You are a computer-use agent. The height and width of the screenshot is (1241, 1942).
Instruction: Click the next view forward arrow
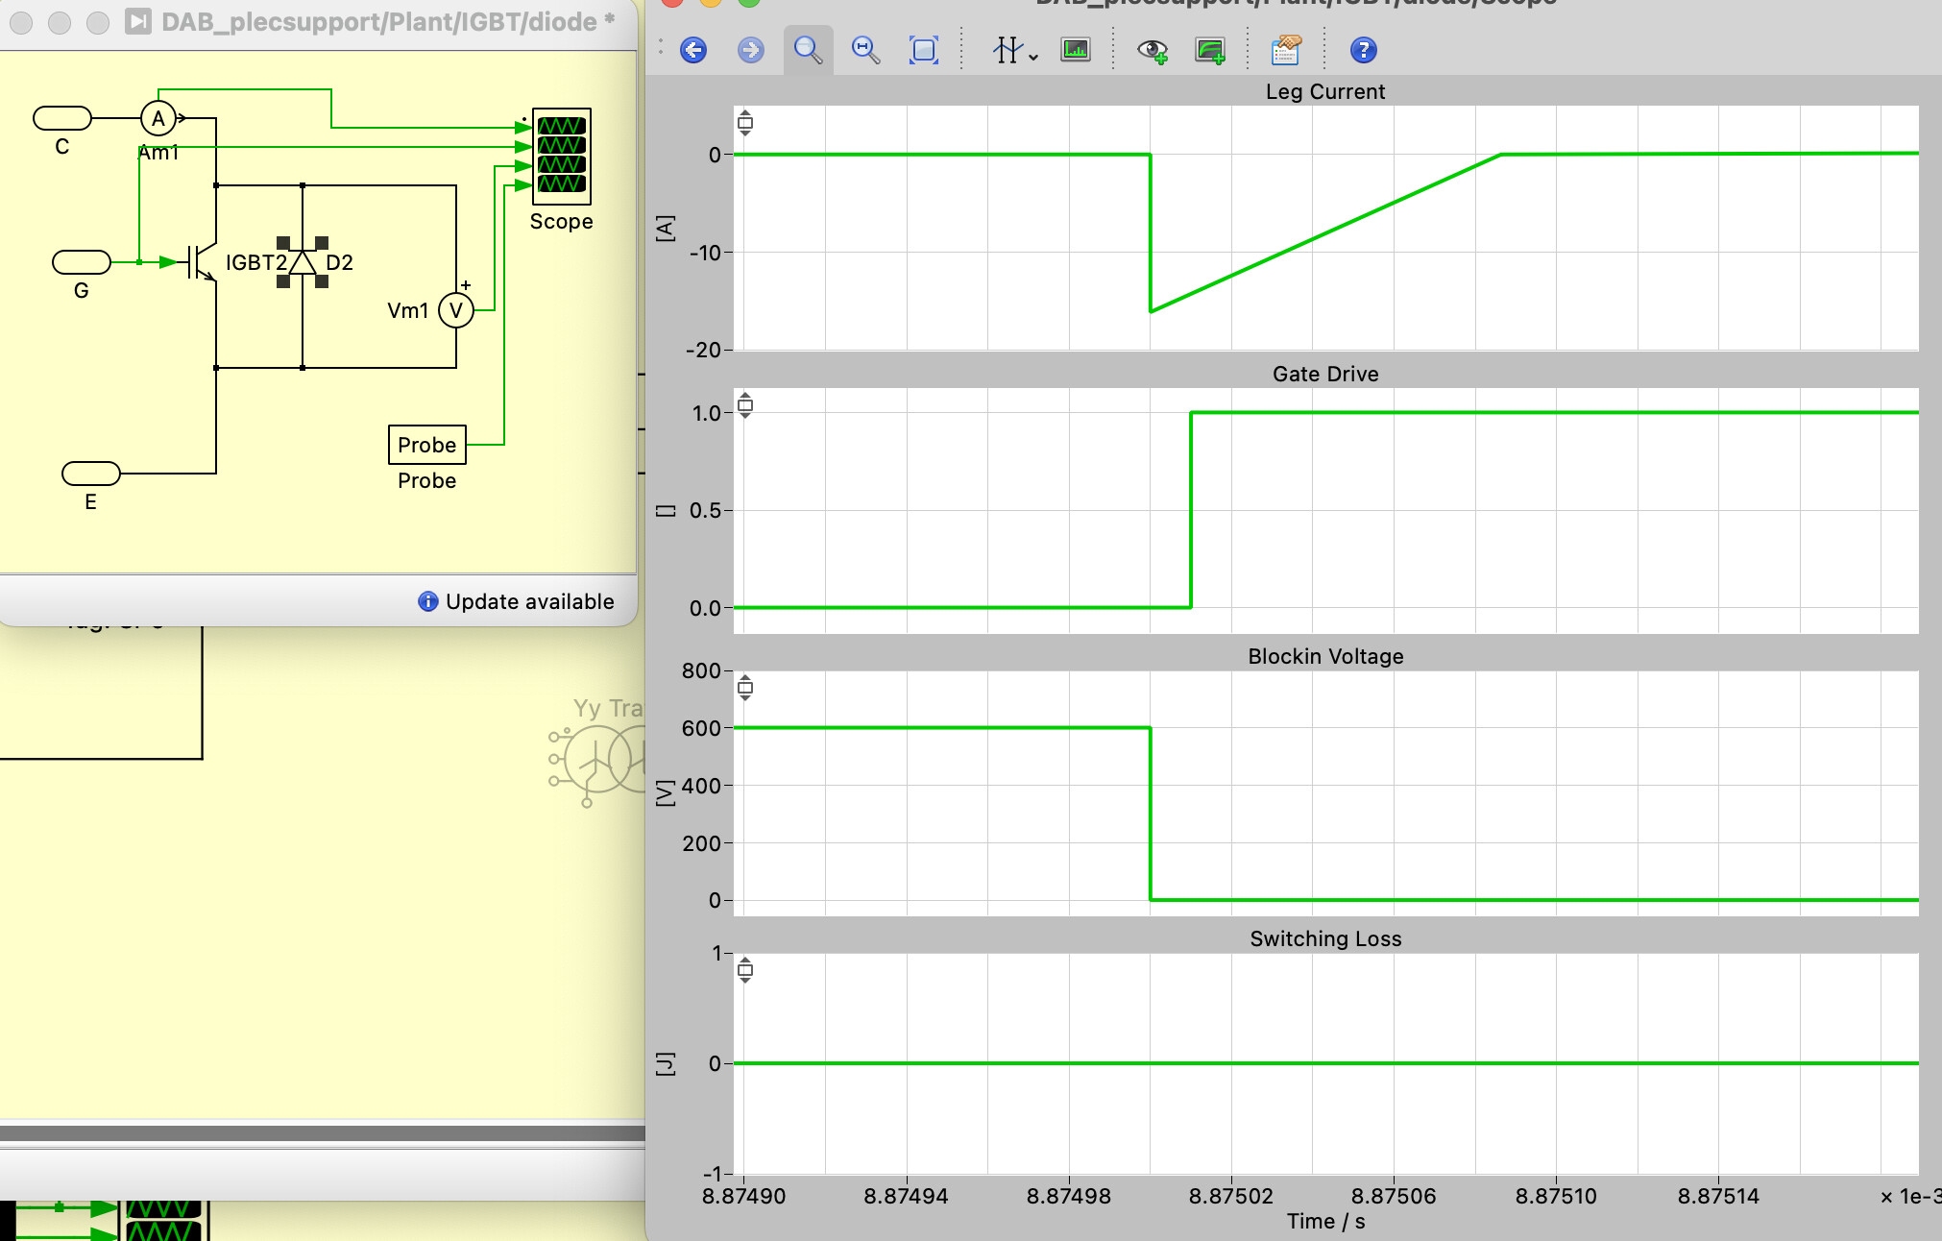click(750, 50)
